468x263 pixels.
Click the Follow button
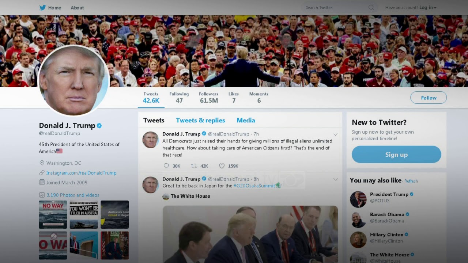[429, 98]
